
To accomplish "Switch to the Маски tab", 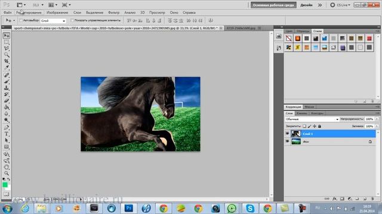I will click(x=309, y=107).
